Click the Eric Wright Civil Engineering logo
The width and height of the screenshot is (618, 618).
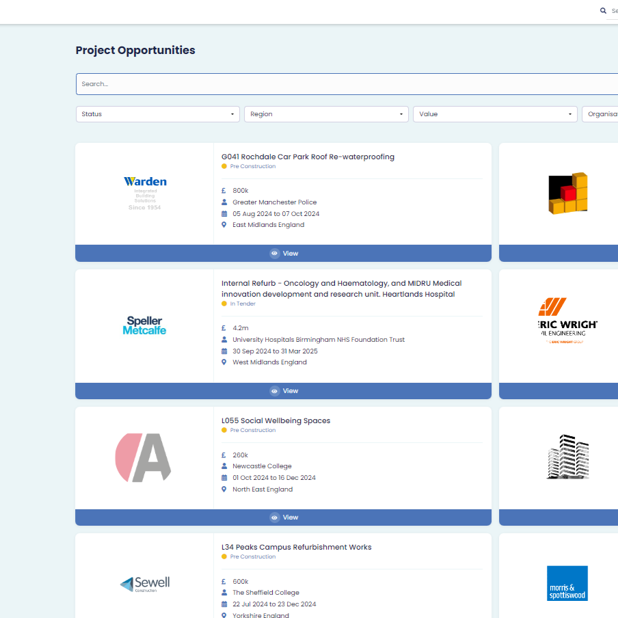[x=568, y=321]
